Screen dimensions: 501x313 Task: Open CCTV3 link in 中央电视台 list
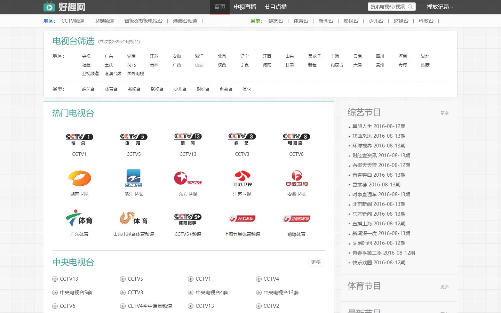(135, 292)
